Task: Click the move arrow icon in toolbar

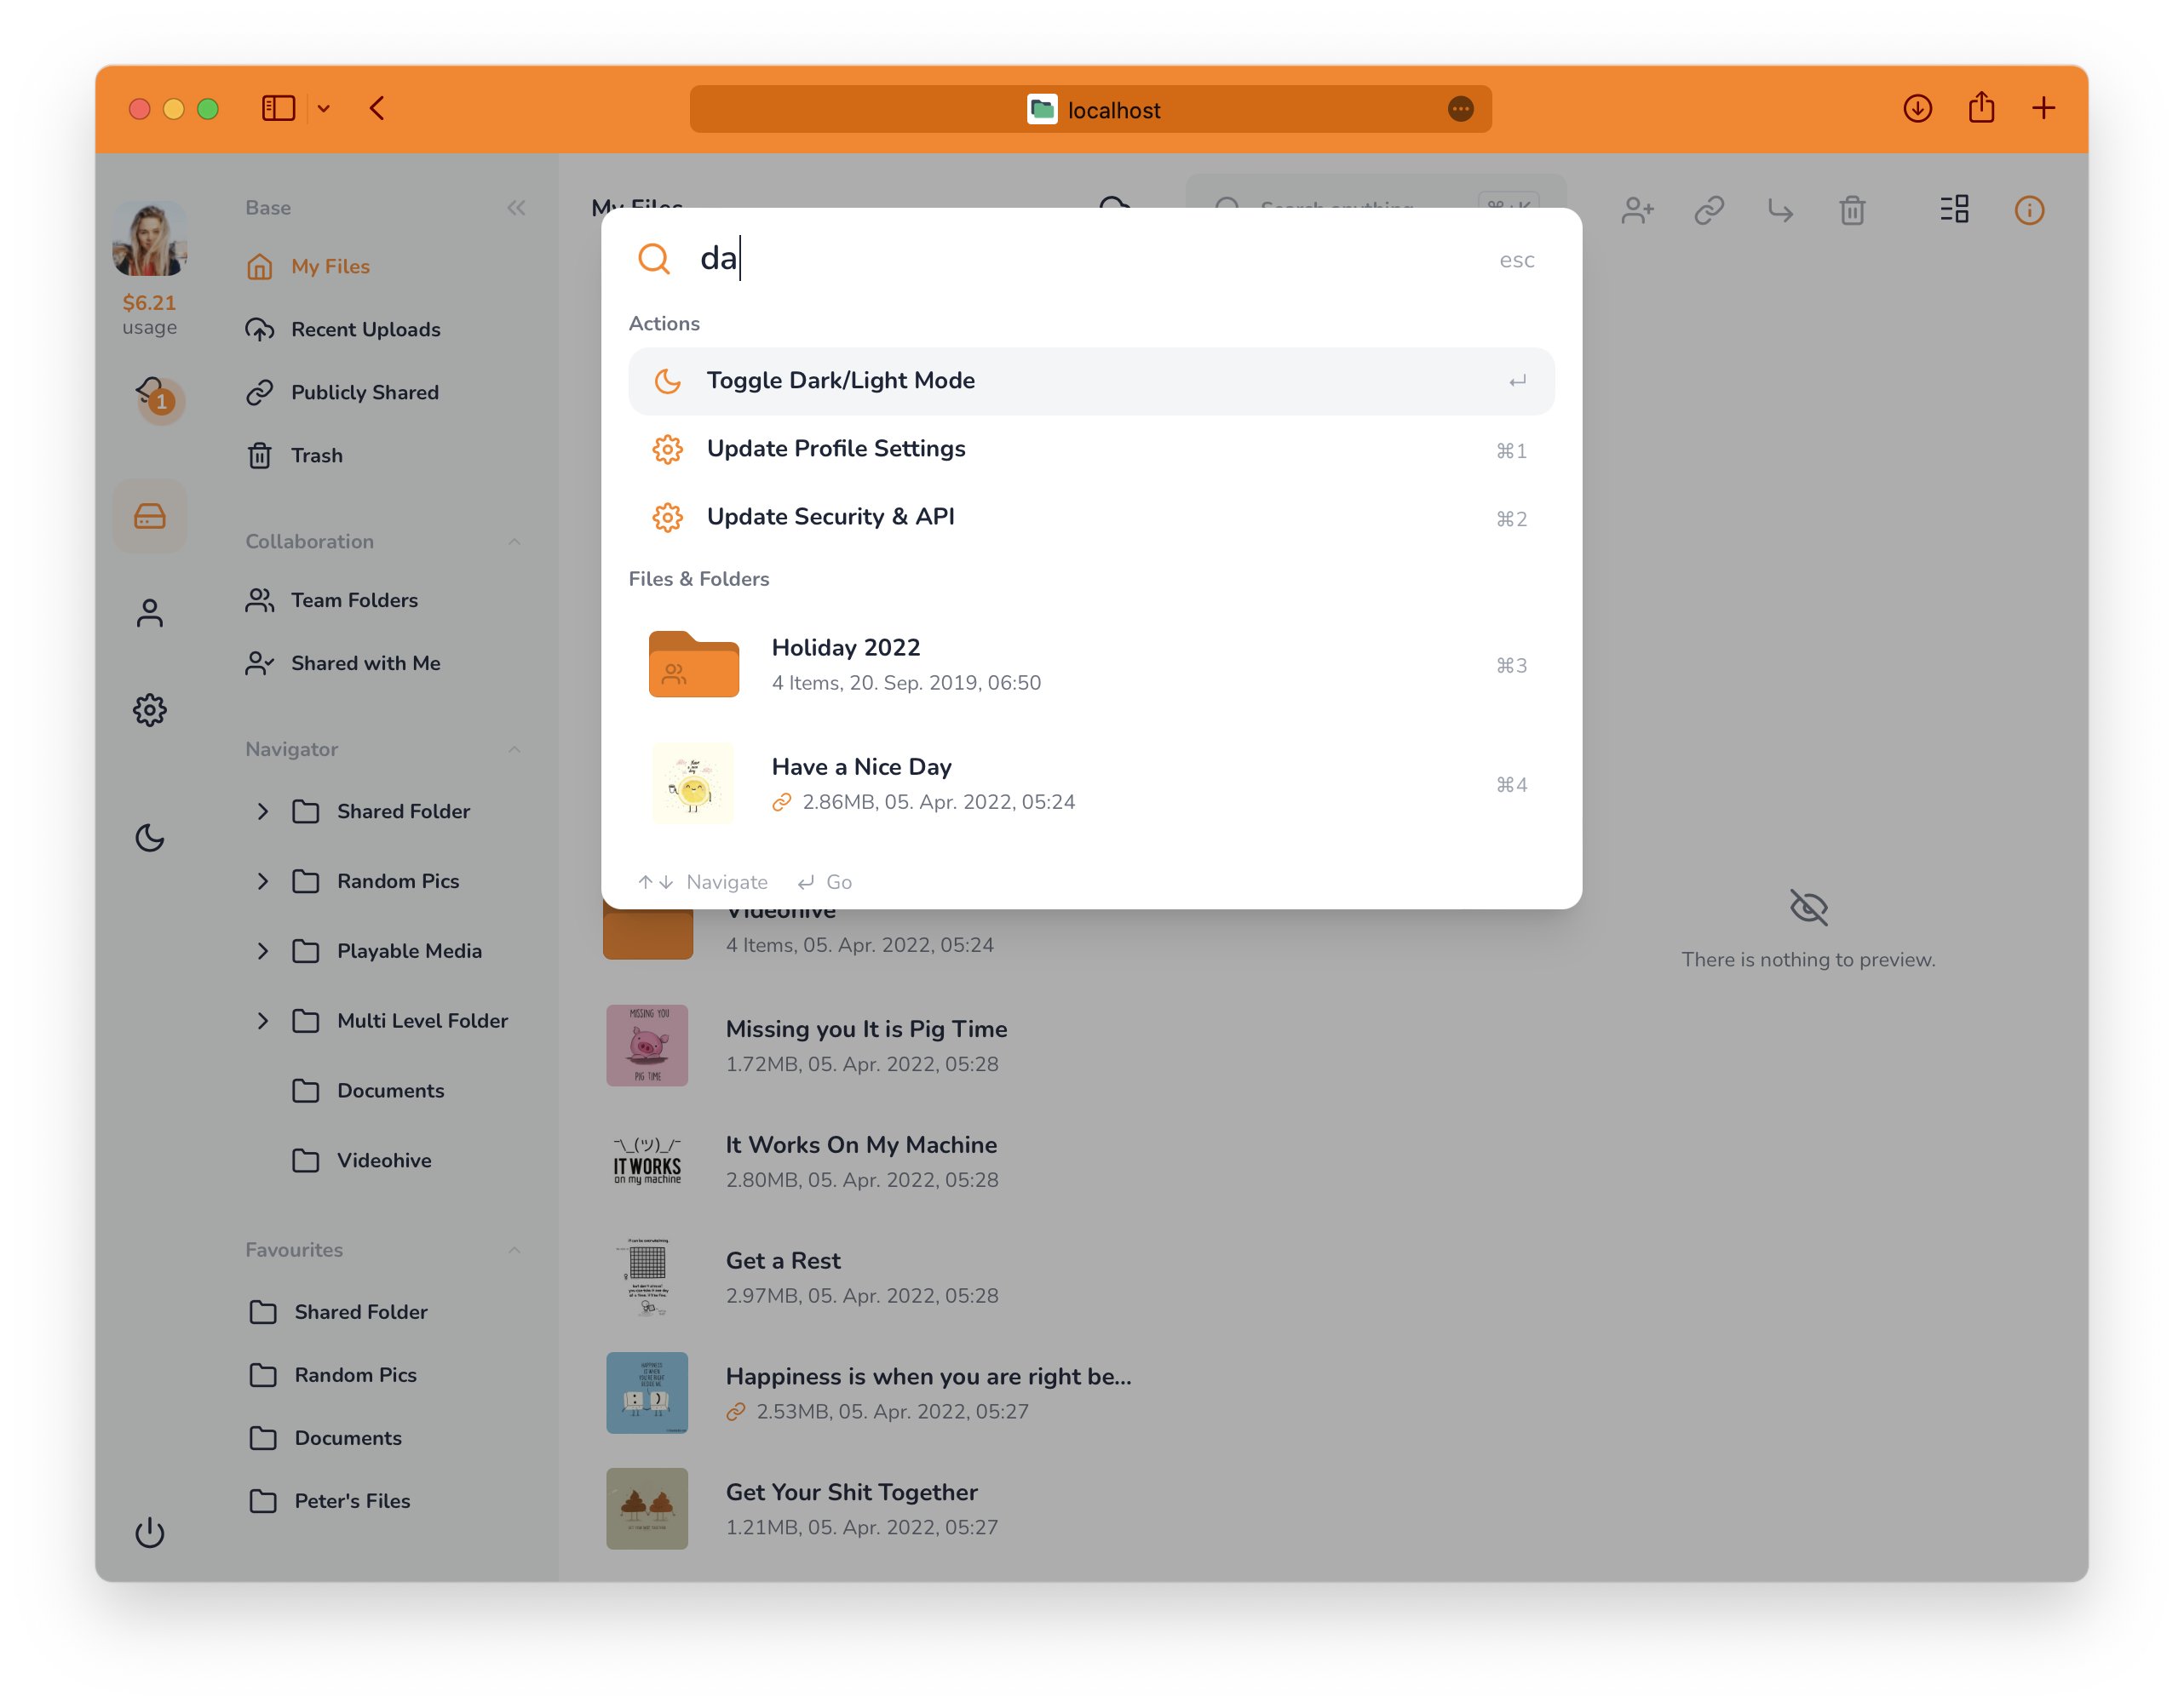Action: [1781, 210]
